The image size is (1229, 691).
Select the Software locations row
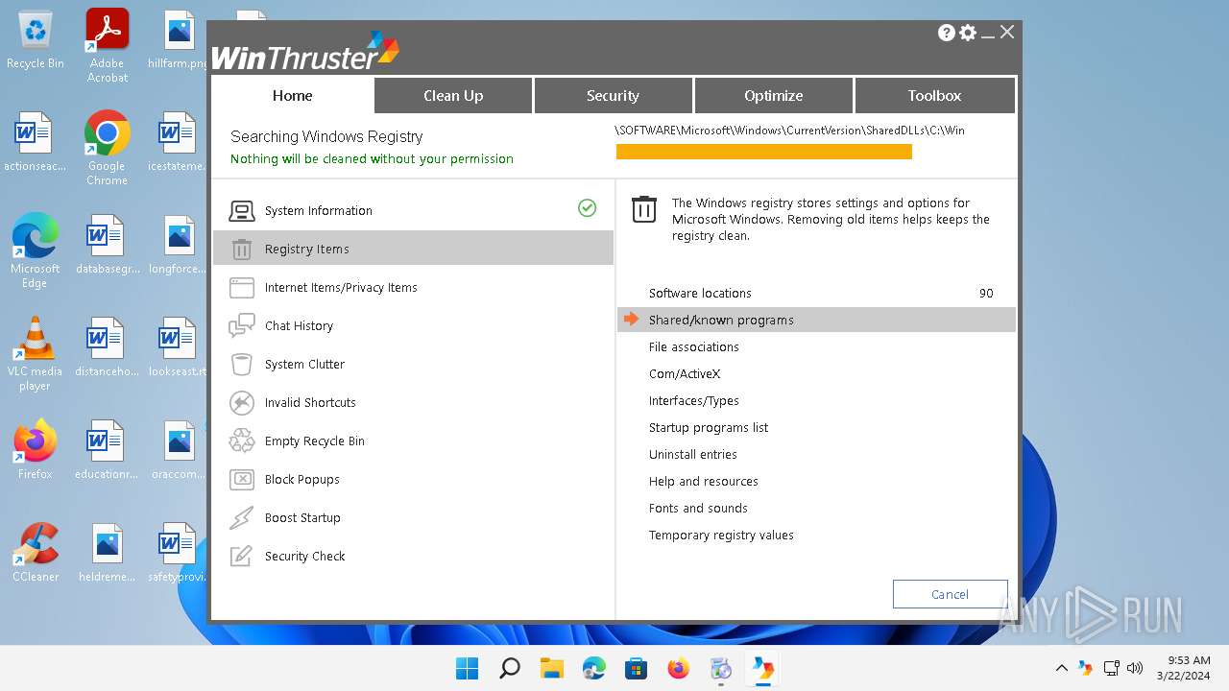(816, 294)
